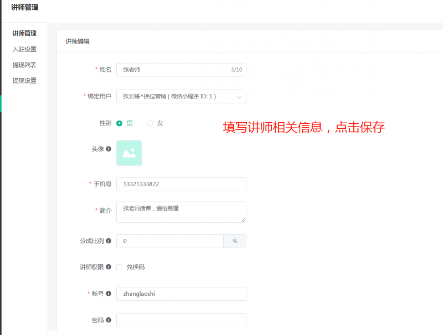
Task: Enable the 兑换码 permission checkbox
Action: (120, 267)
